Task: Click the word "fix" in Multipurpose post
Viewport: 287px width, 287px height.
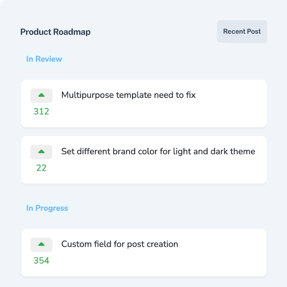Action: (x=190, y=95)
